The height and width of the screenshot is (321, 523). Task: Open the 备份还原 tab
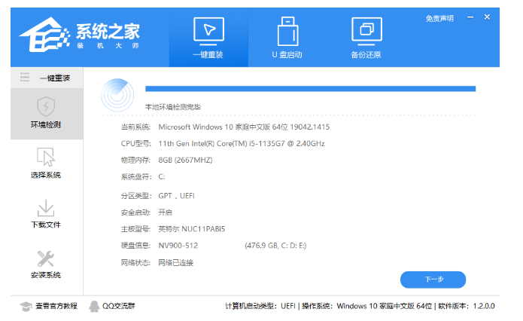pyautogui.click(x=366, y=38)
